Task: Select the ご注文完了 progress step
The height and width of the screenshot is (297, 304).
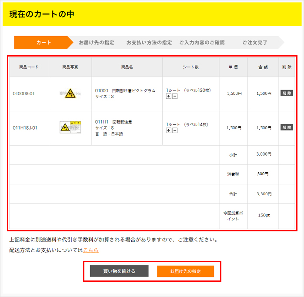Action: (255, 43)
